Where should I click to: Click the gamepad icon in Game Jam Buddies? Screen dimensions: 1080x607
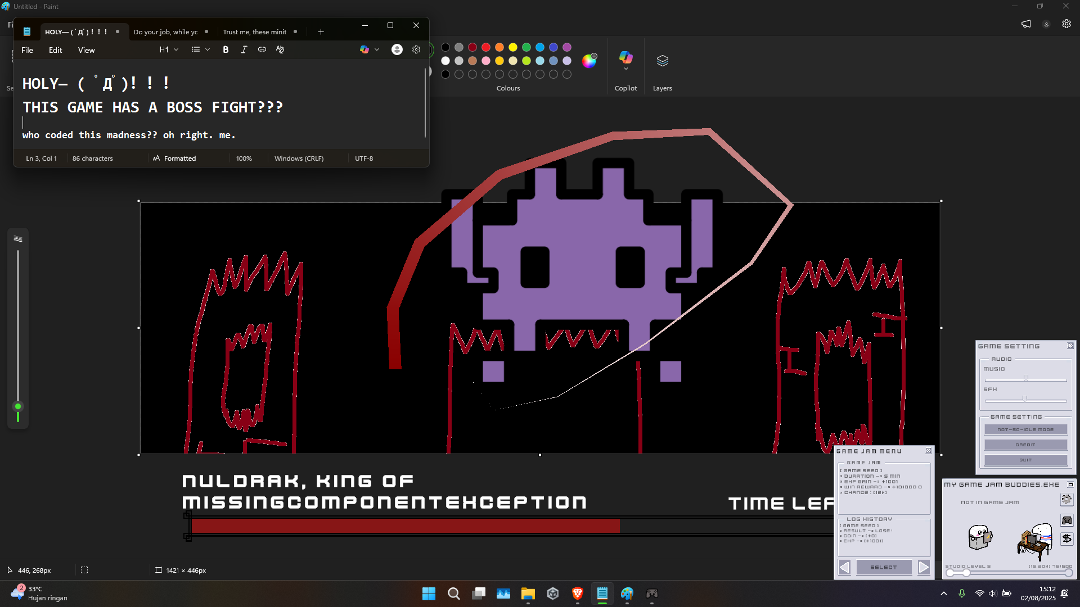pos(1066,520)
